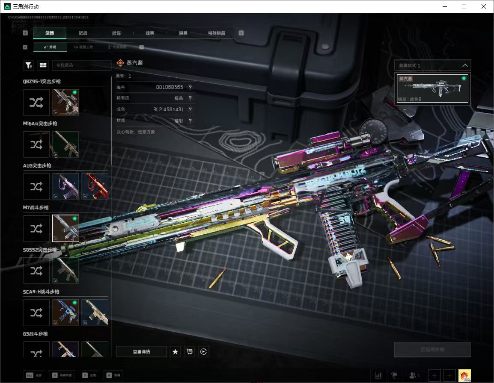The width and height of the screenshot is (494, 383).
Task: Click the 已应用外观 button
Action: click(x=432, y=350)
